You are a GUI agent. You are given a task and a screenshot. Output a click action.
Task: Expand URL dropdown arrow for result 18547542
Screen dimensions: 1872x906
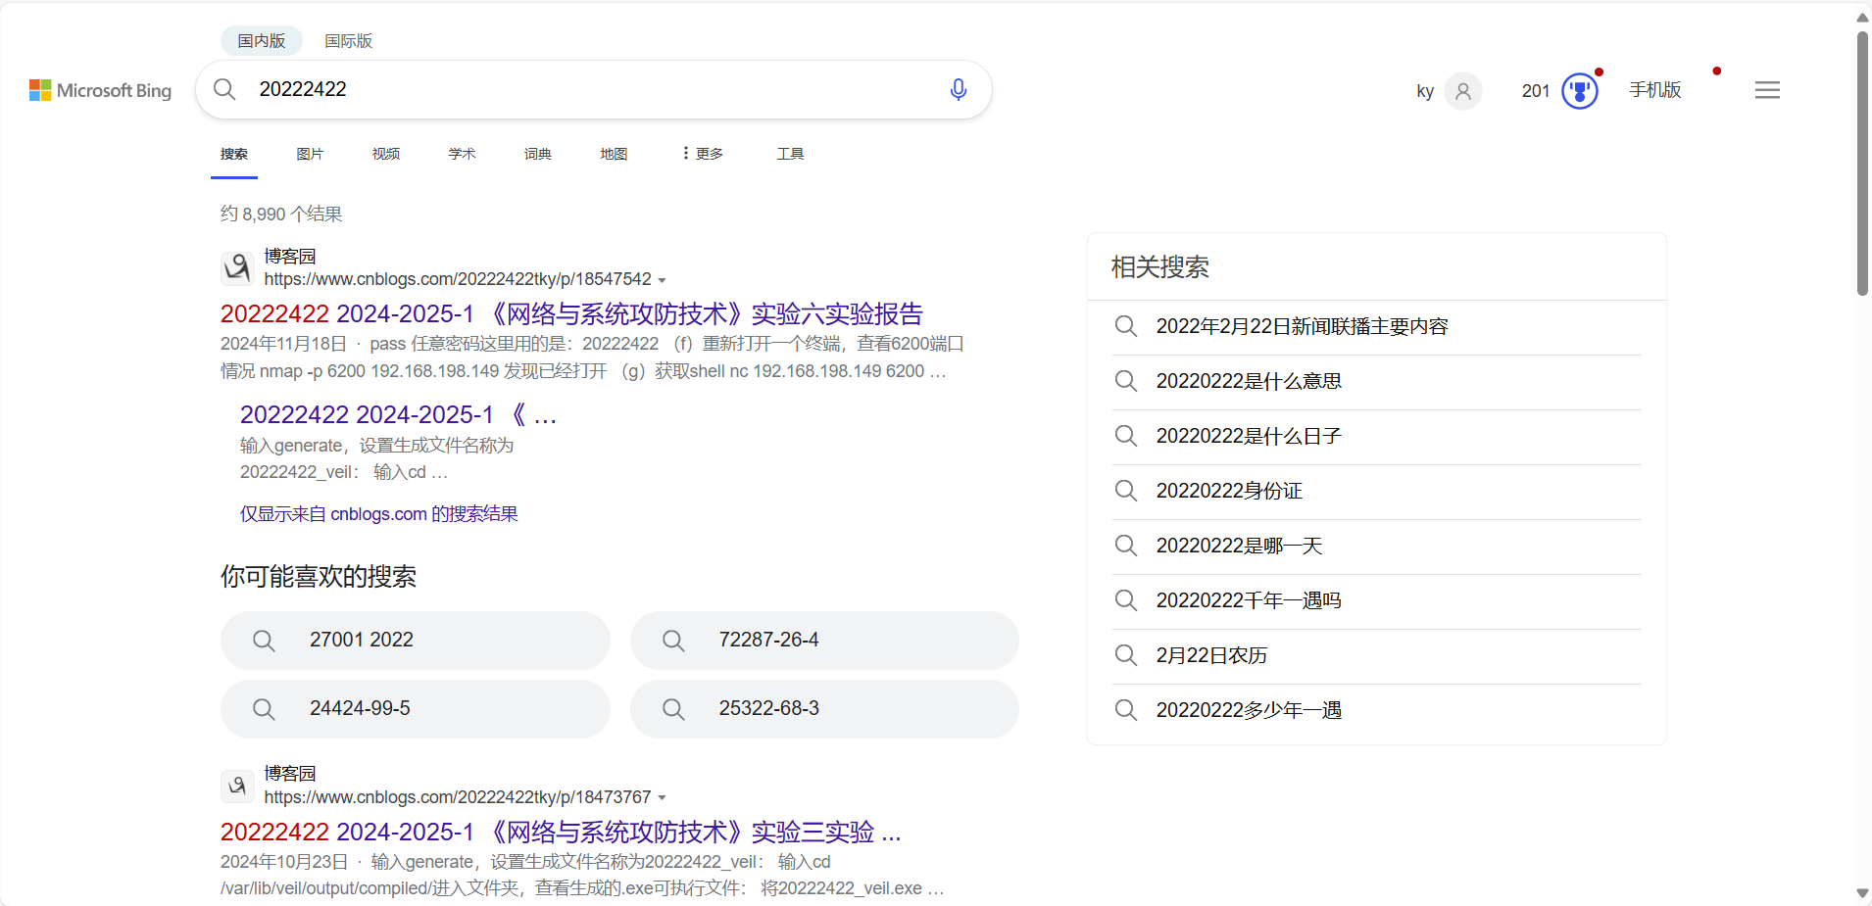click(663, 280)
